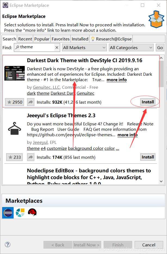
Task: Maximize the Eclipse Marketplace window
Action: coord(143,5)
